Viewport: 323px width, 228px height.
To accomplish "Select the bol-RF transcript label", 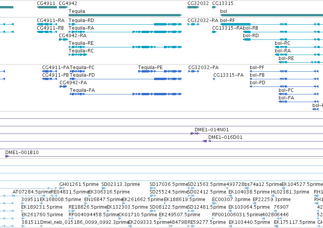I will click(x=227, y=20).
